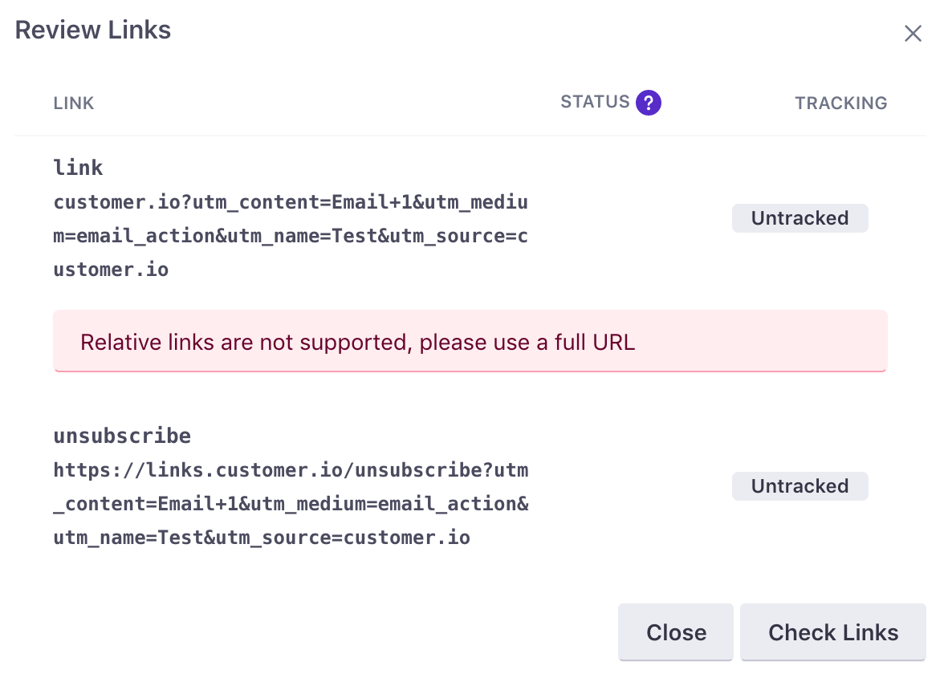
Task: Click the STATUS column header
Action: [x=595, y=102]
